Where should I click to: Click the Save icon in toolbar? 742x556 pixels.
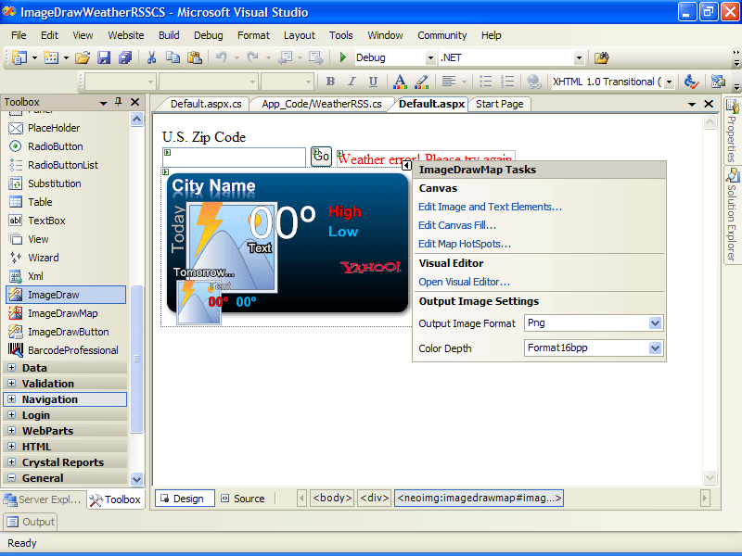(x=104, y=57)
